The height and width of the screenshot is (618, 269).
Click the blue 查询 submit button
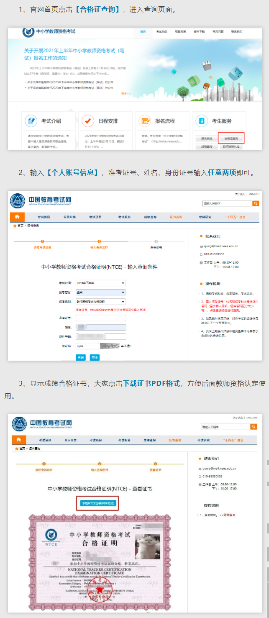[81, 357]
